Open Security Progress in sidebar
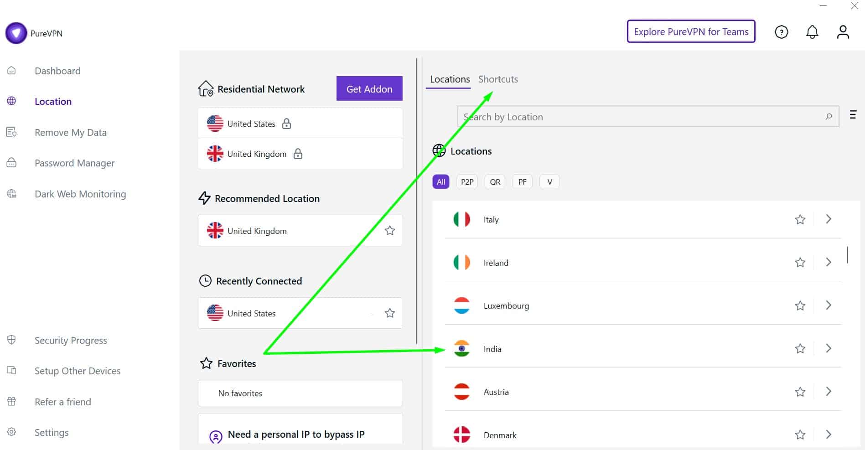This screenshot has width=865, height=450. (71, 340)
